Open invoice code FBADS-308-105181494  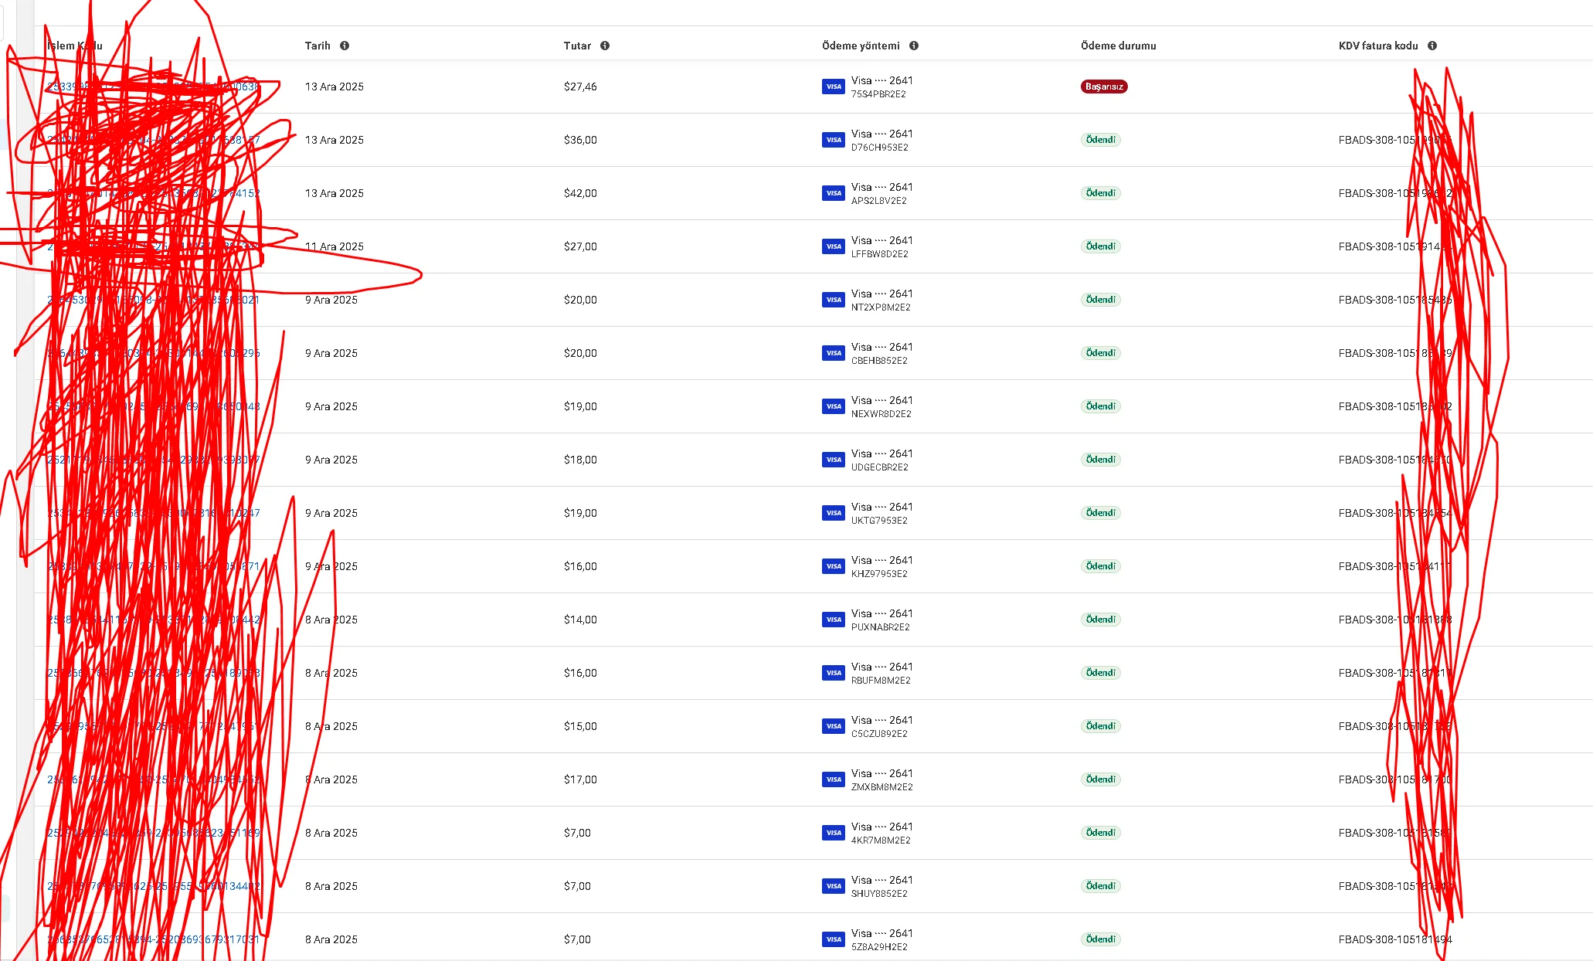[1394, 939]
